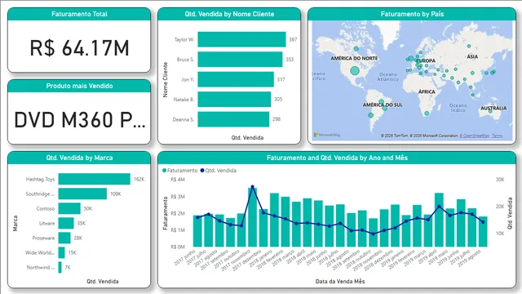Click the 7K data label
The width and height of the screenshot is (522, 294).
[68, 267]
